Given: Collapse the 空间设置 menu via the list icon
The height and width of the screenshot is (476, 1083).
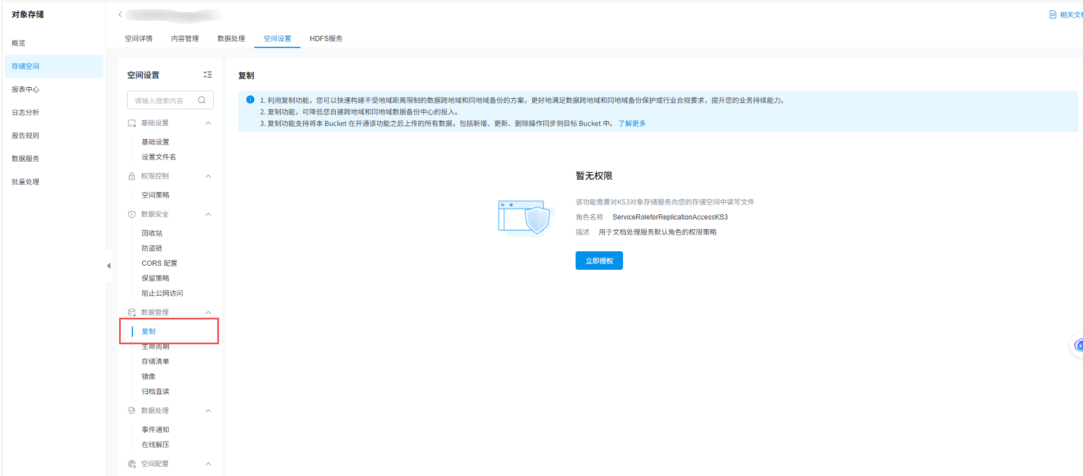Looking at the screenshot, I should [x=207, y=75].
